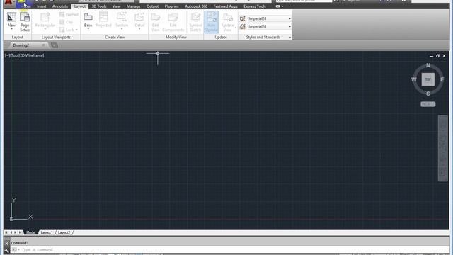Open the WCS dropdown below the ViewCube
Viewport: 453px width, 255px height.
428,104
